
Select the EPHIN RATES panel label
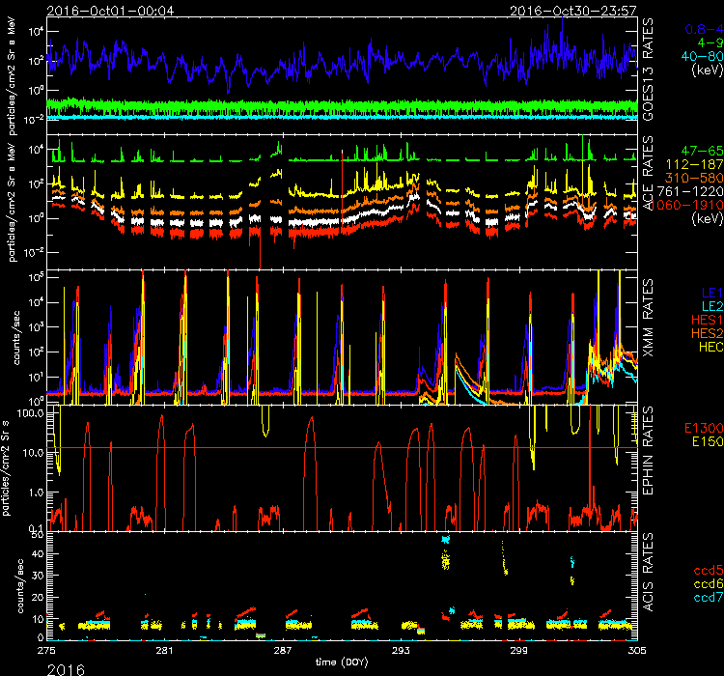[x=648, y=451]
